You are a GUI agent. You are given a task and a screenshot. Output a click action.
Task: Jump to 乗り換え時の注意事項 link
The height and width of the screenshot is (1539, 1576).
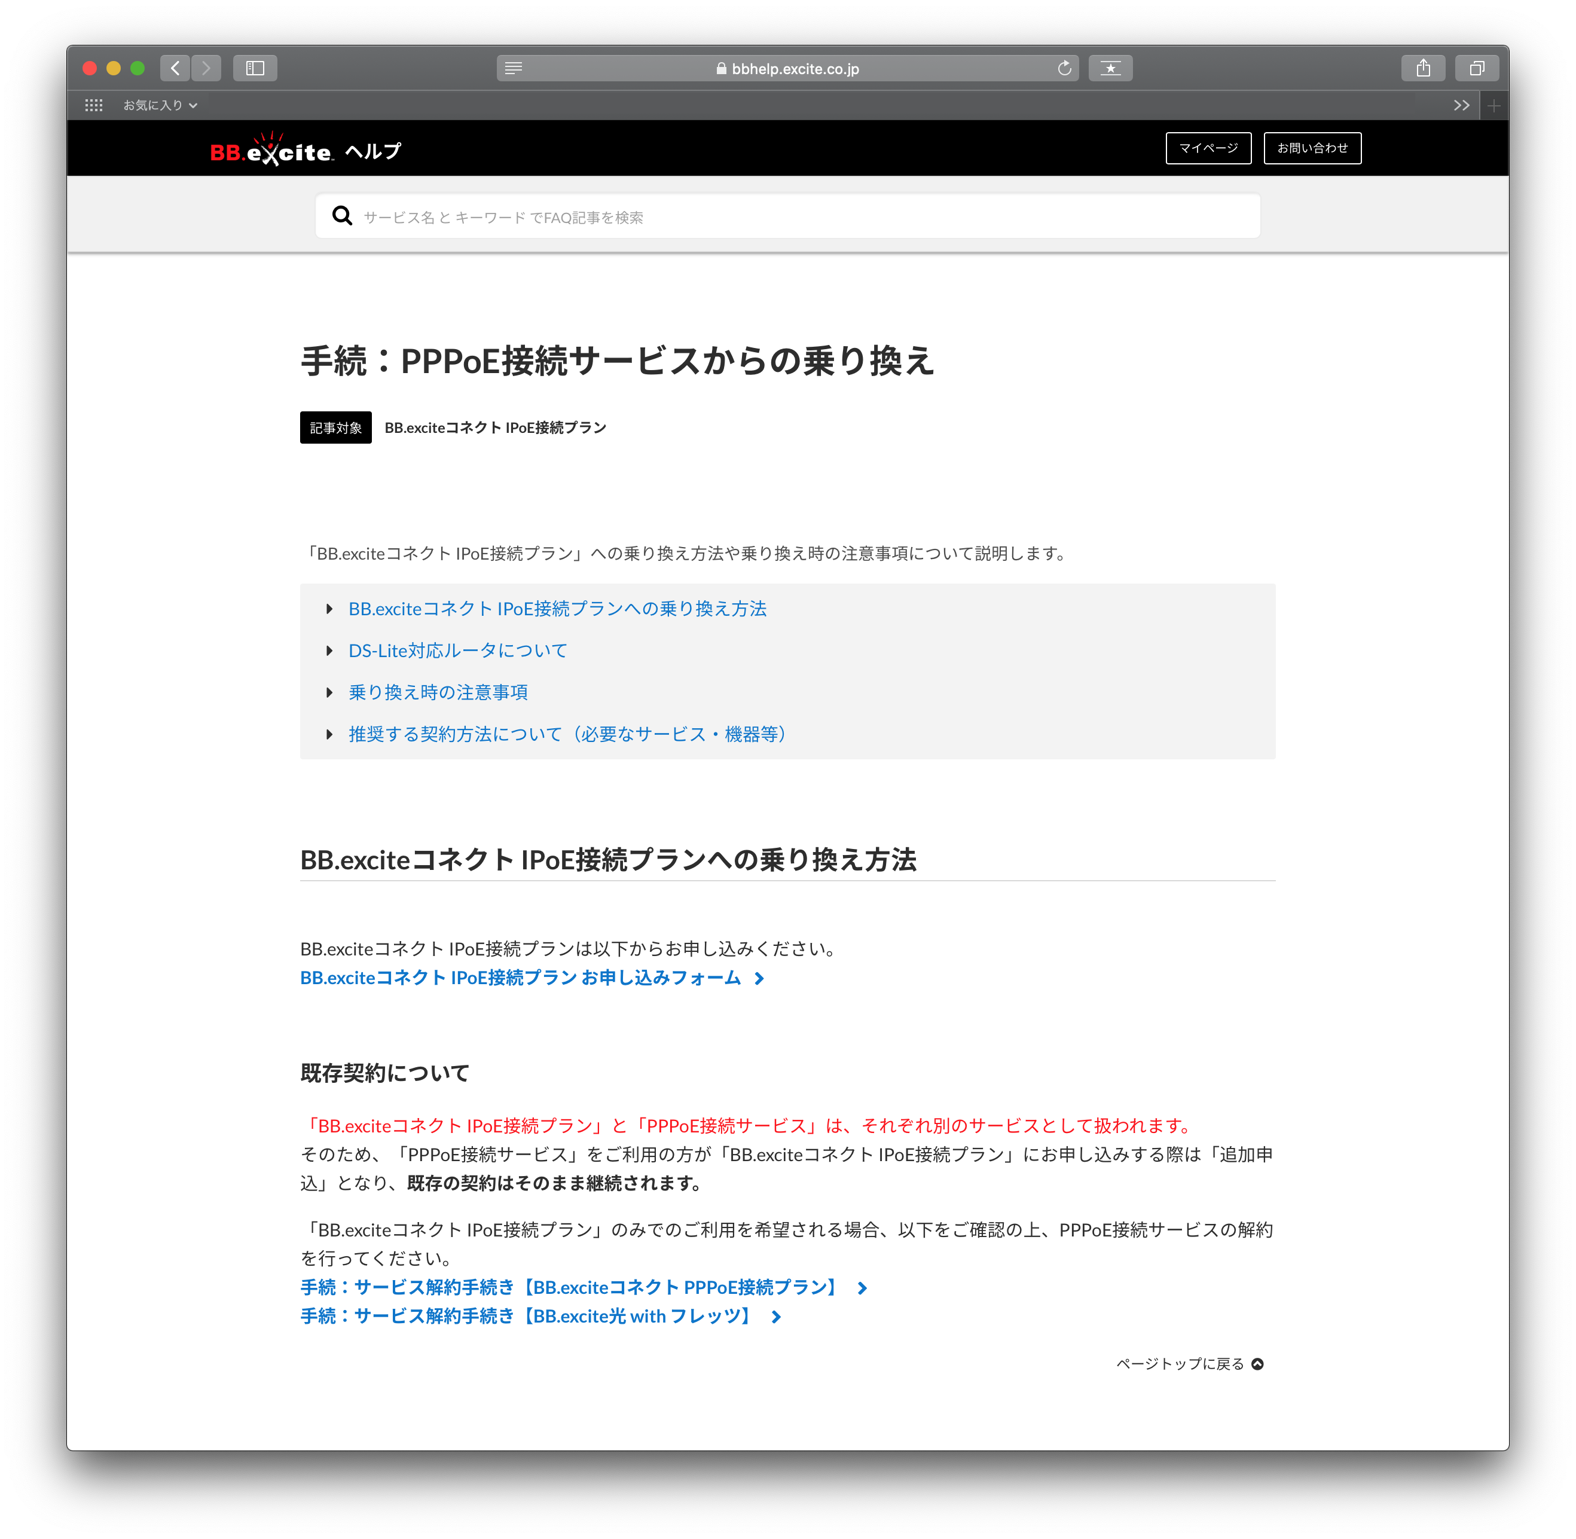[x=438, y=692]
